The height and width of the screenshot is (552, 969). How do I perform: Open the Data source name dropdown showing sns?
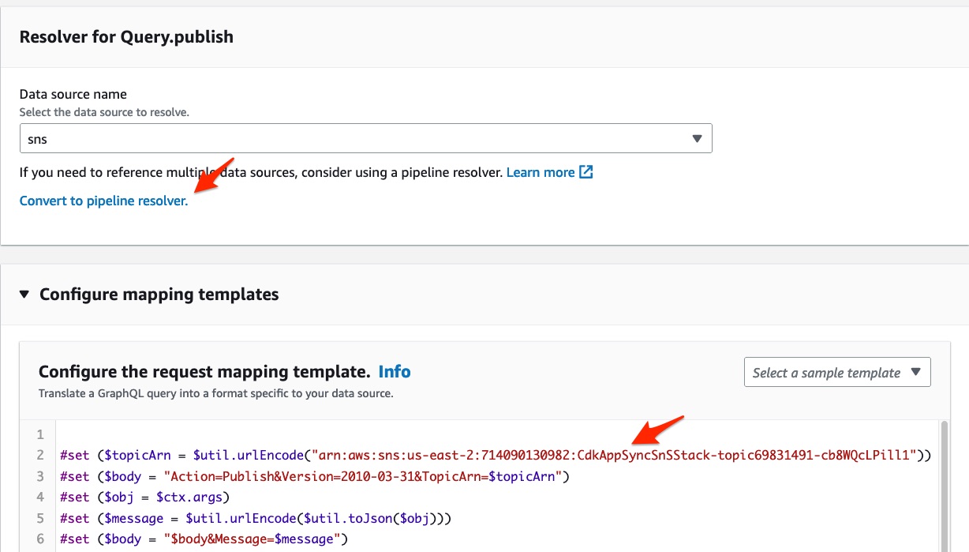[x=365, y=138]
